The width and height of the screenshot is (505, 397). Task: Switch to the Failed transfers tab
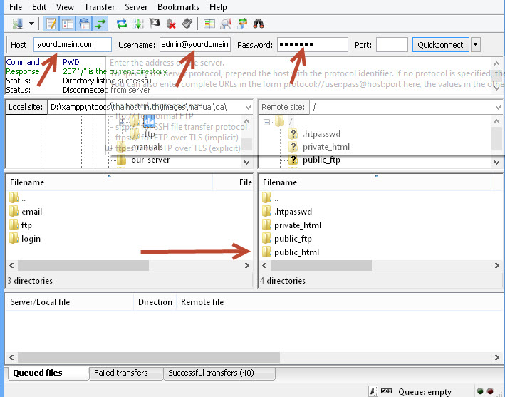(126, 373)
